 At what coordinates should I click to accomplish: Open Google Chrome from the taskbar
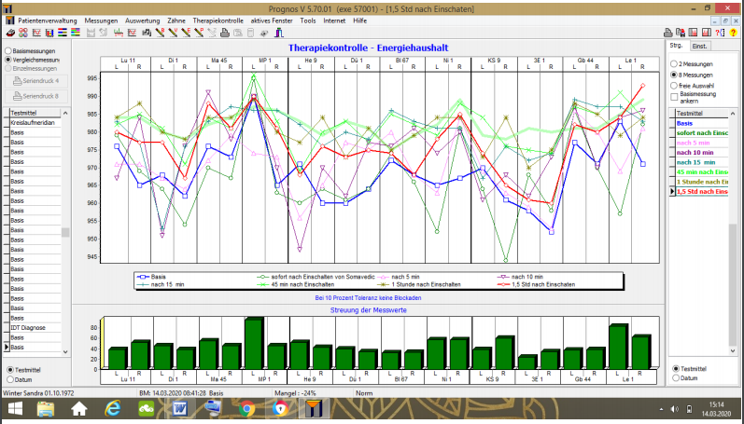247,408
